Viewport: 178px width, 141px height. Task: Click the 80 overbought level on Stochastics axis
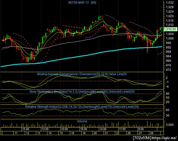click(168, 94)
